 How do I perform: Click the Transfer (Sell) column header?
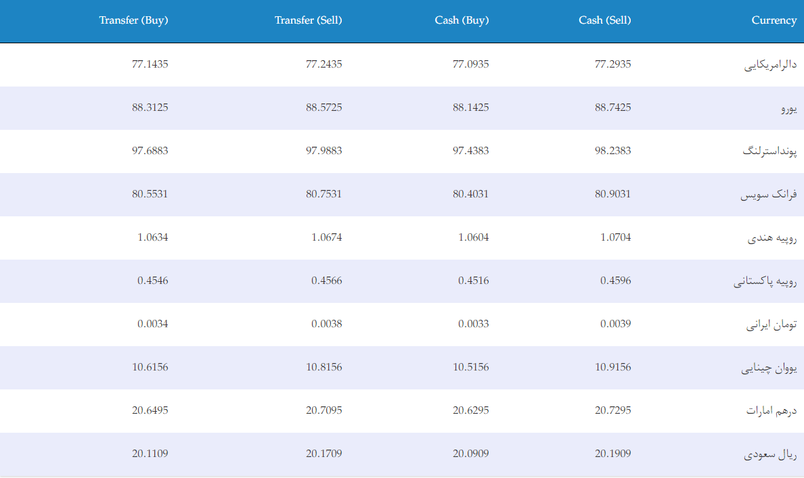click(308, 20)
